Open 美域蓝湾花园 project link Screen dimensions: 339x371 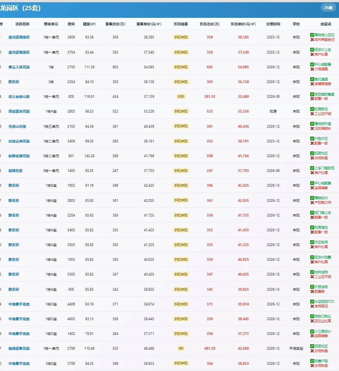(x=19, y=111)
